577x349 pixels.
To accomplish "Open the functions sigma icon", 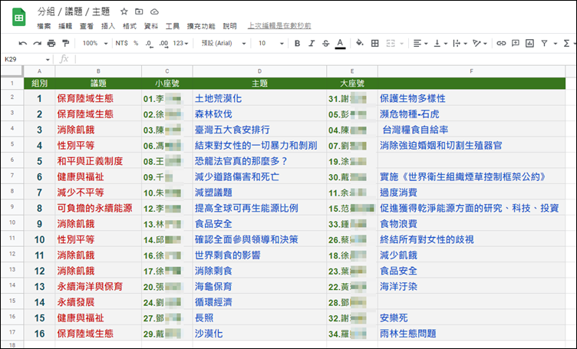I will coord(567,44).
